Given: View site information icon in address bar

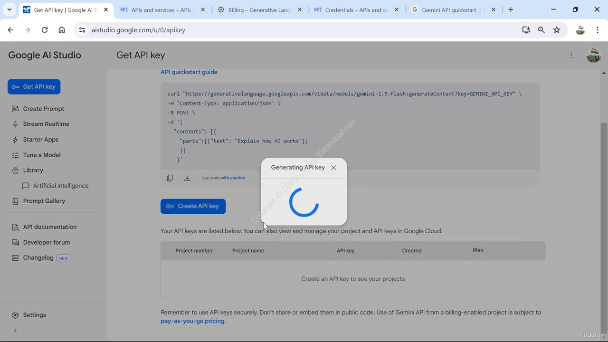Looking at the screenshot, I should (x=82, y=30).
